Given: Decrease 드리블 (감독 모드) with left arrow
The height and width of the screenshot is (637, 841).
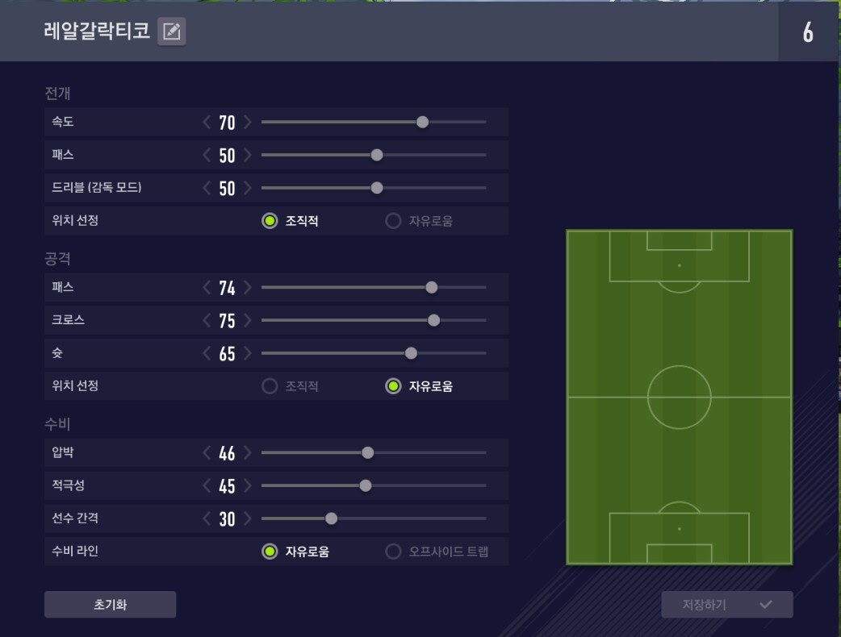Looking at the screenshot, I should [207, 188].
